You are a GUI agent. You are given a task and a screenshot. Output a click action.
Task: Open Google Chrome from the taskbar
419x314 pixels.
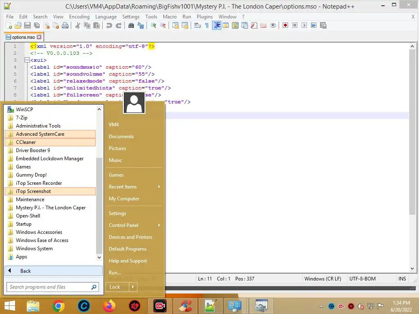point(59,306)
